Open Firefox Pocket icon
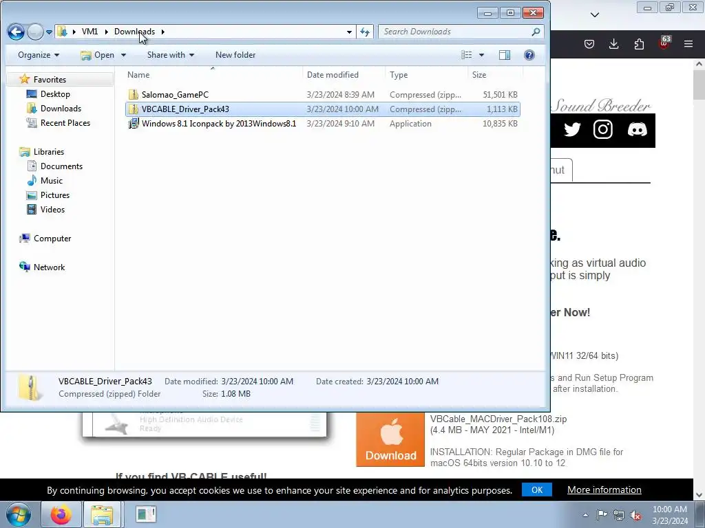705x528 pixels. point(589,44)
